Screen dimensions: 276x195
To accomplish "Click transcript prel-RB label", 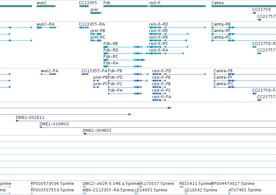I will (x=98, y=31).
